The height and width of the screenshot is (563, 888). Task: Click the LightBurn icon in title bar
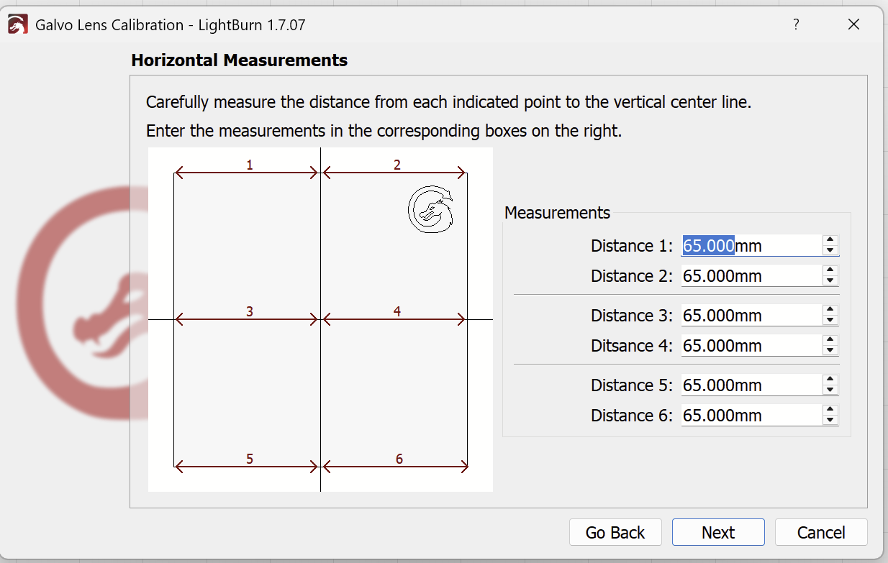(x=18, y=24)
